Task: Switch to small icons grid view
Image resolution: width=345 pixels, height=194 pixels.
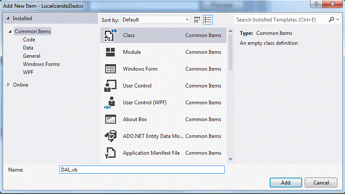Action: tap(197, 20)
